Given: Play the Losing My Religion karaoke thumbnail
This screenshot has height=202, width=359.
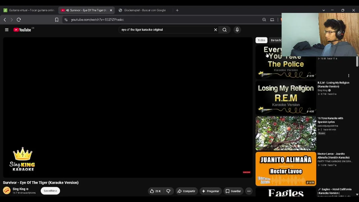Looking at the screenshot, I should [286, 98].
